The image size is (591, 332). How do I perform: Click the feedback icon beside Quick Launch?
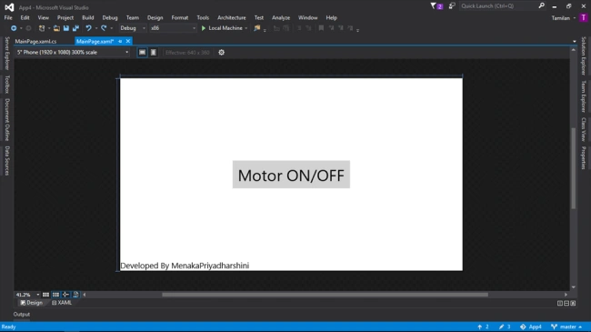pos(452,6)
